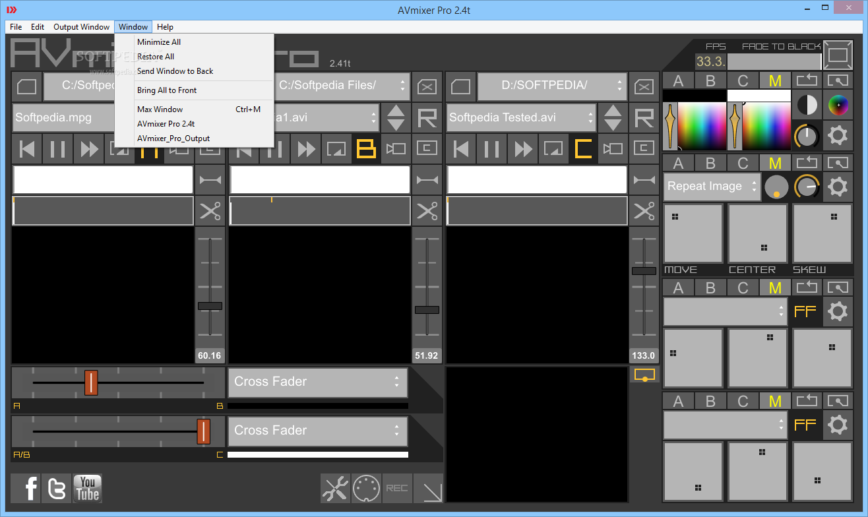The width and height of the screenshot is (868, 517).
Task: Open the MIDI connector settings icon
Action: tap(366, 489)
